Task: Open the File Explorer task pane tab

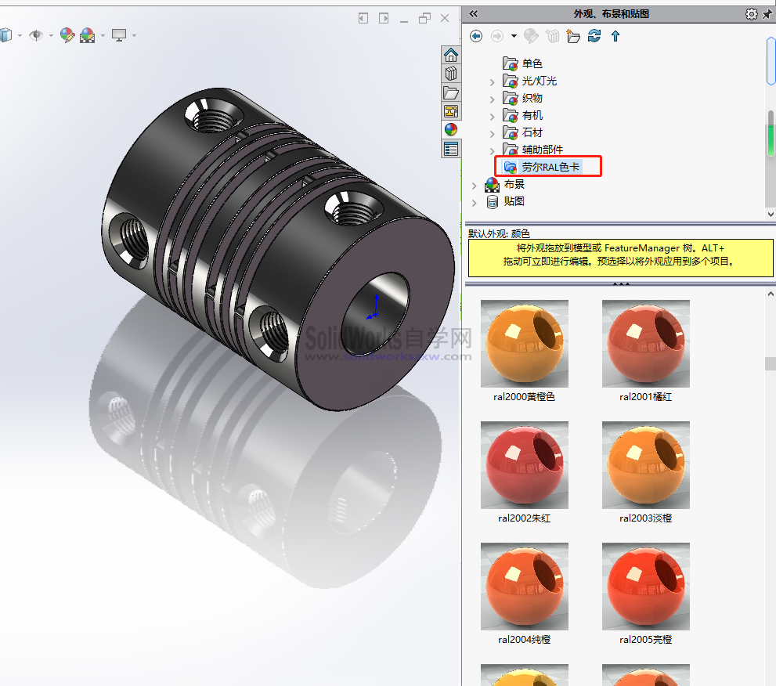Action: click(451, 92)
